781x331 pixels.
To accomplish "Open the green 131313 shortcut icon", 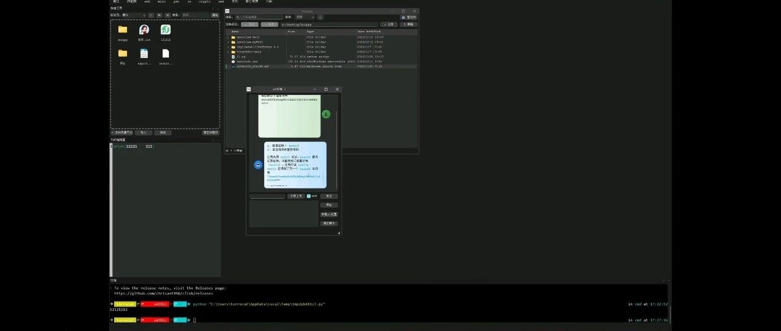I will coord(165,32).
